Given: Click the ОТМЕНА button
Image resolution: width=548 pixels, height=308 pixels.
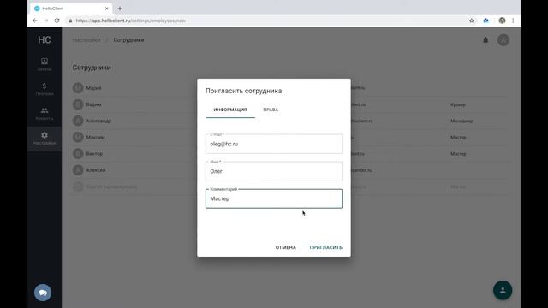Looking at the screenshot, I should click(285, 247).
